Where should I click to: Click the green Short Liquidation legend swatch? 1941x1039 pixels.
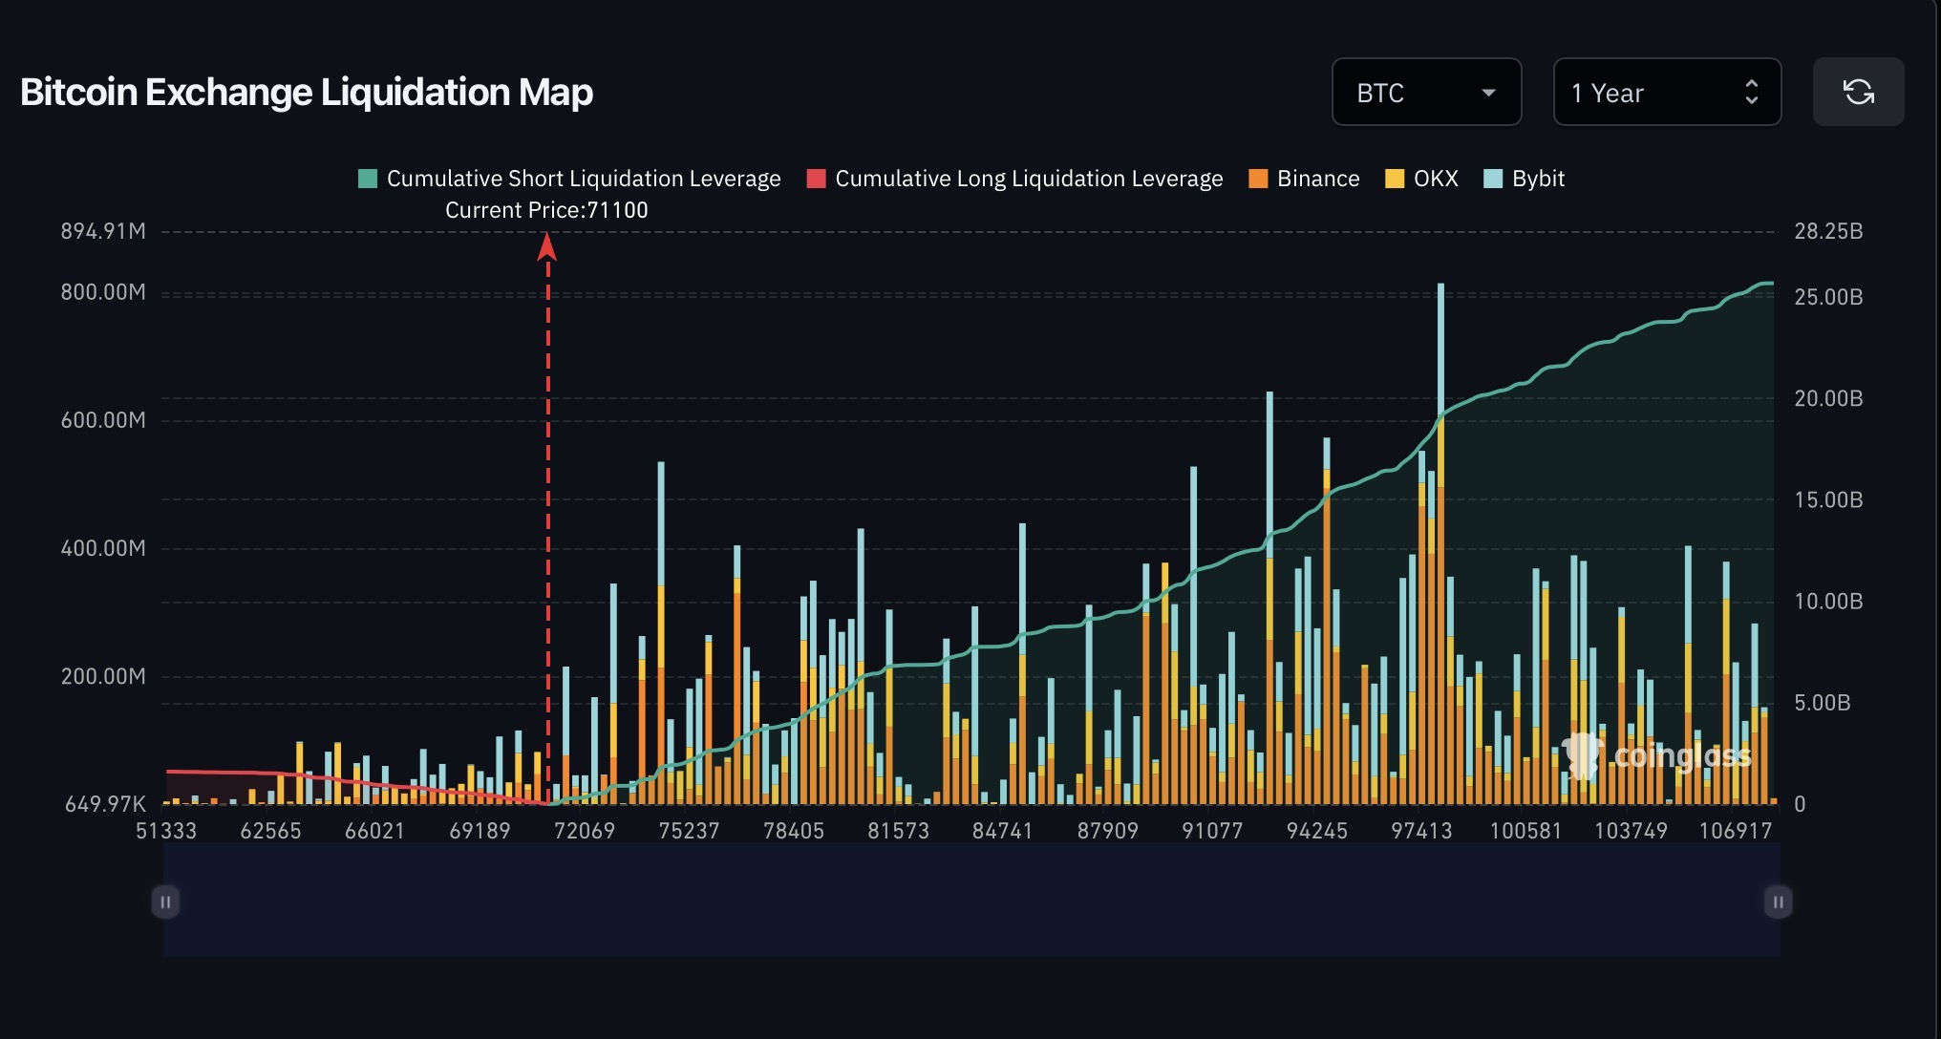(368, 179)
